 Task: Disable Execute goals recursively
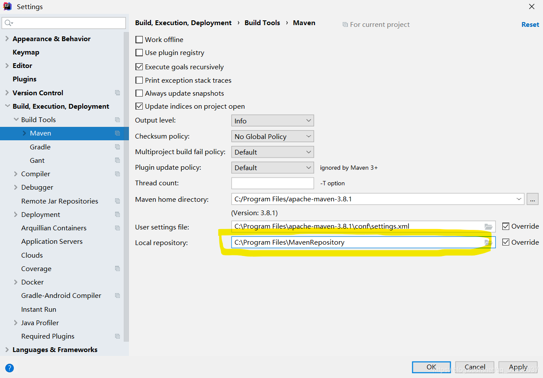pos(139,67)
